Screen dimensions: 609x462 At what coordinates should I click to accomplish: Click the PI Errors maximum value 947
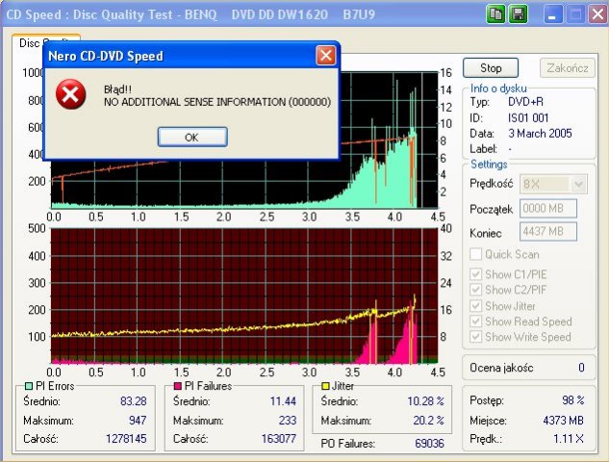click(x=138, y=420)
